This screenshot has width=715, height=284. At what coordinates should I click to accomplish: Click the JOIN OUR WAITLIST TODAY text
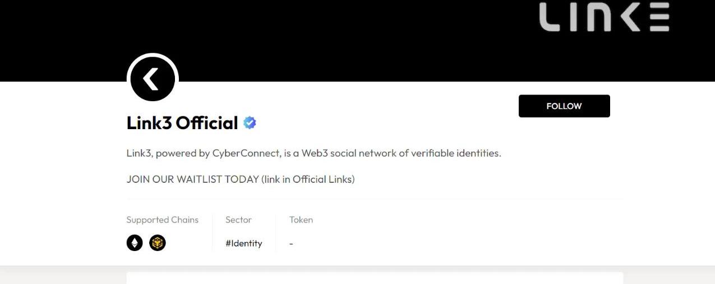pos(192,179)
